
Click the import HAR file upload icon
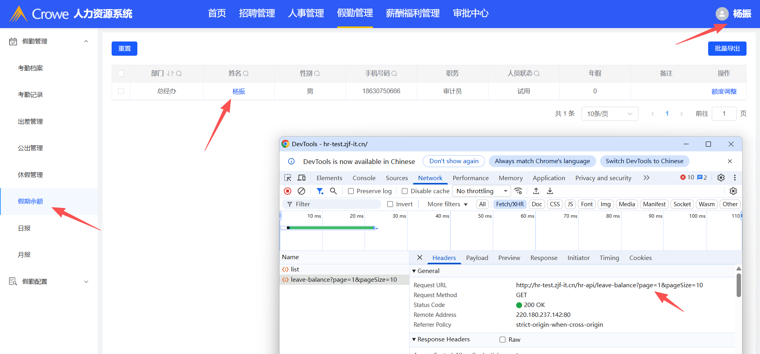point(536,191)
